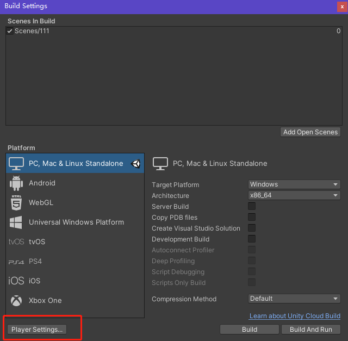Click the Compression Method label
348x341 pixels.
coord(184,299)
